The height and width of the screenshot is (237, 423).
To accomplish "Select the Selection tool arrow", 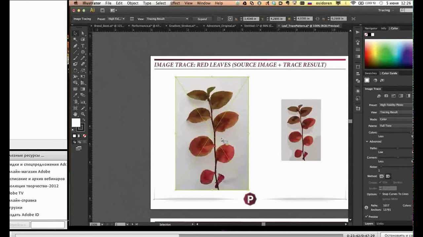I will (x=75, y=33).
